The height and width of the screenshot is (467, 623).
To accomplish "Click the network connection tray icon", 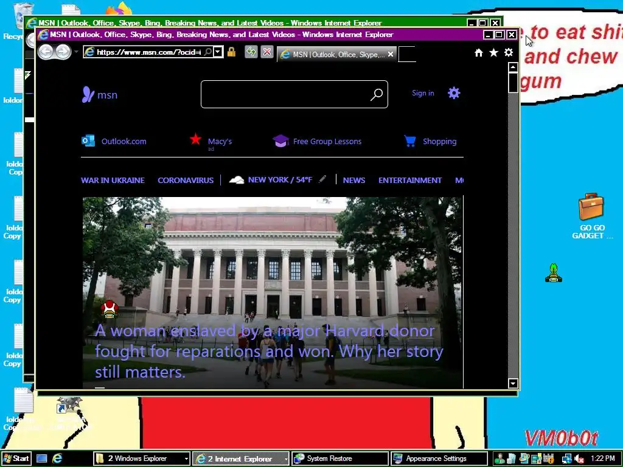I will click(x=566, y=458).
